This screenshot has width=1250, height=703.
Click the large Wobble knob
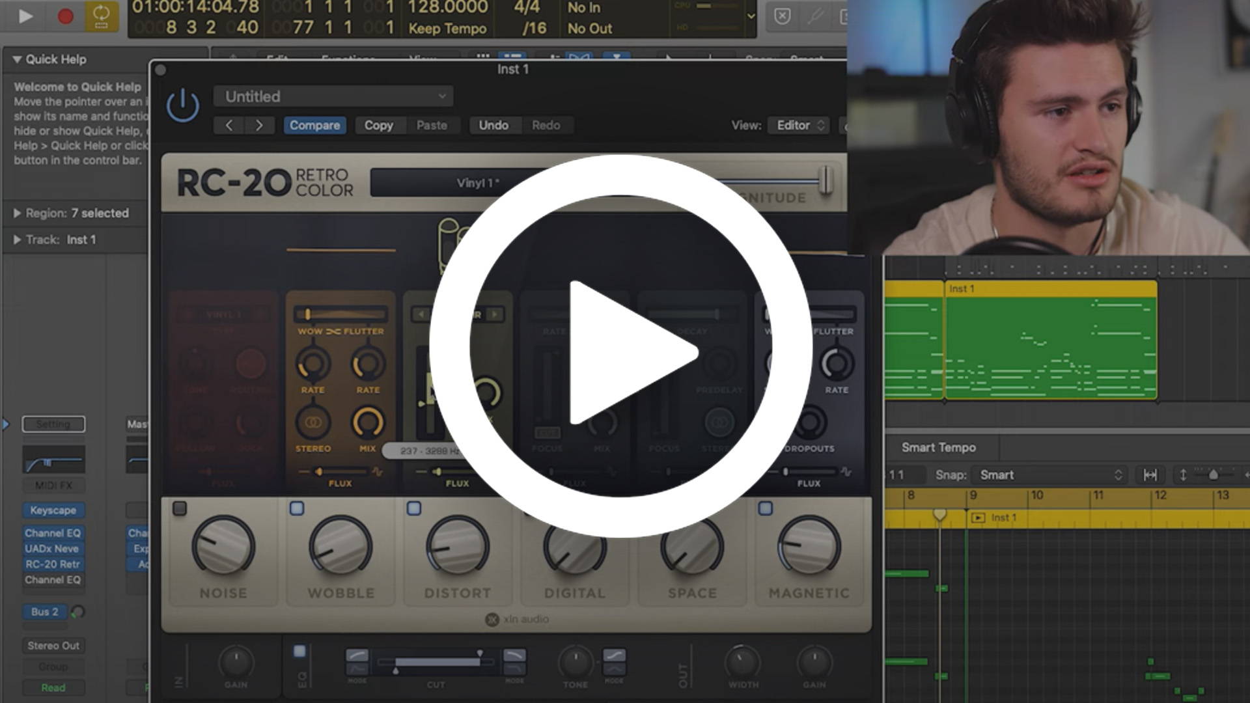click(340, 547)
